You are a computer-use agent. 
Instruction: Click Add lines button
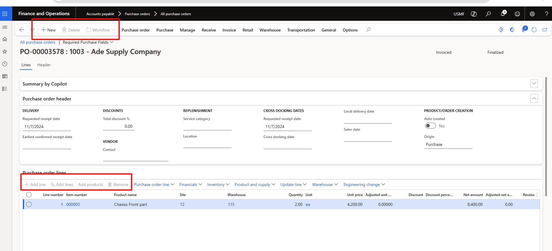pyautogui.click(x=62, y=184)
